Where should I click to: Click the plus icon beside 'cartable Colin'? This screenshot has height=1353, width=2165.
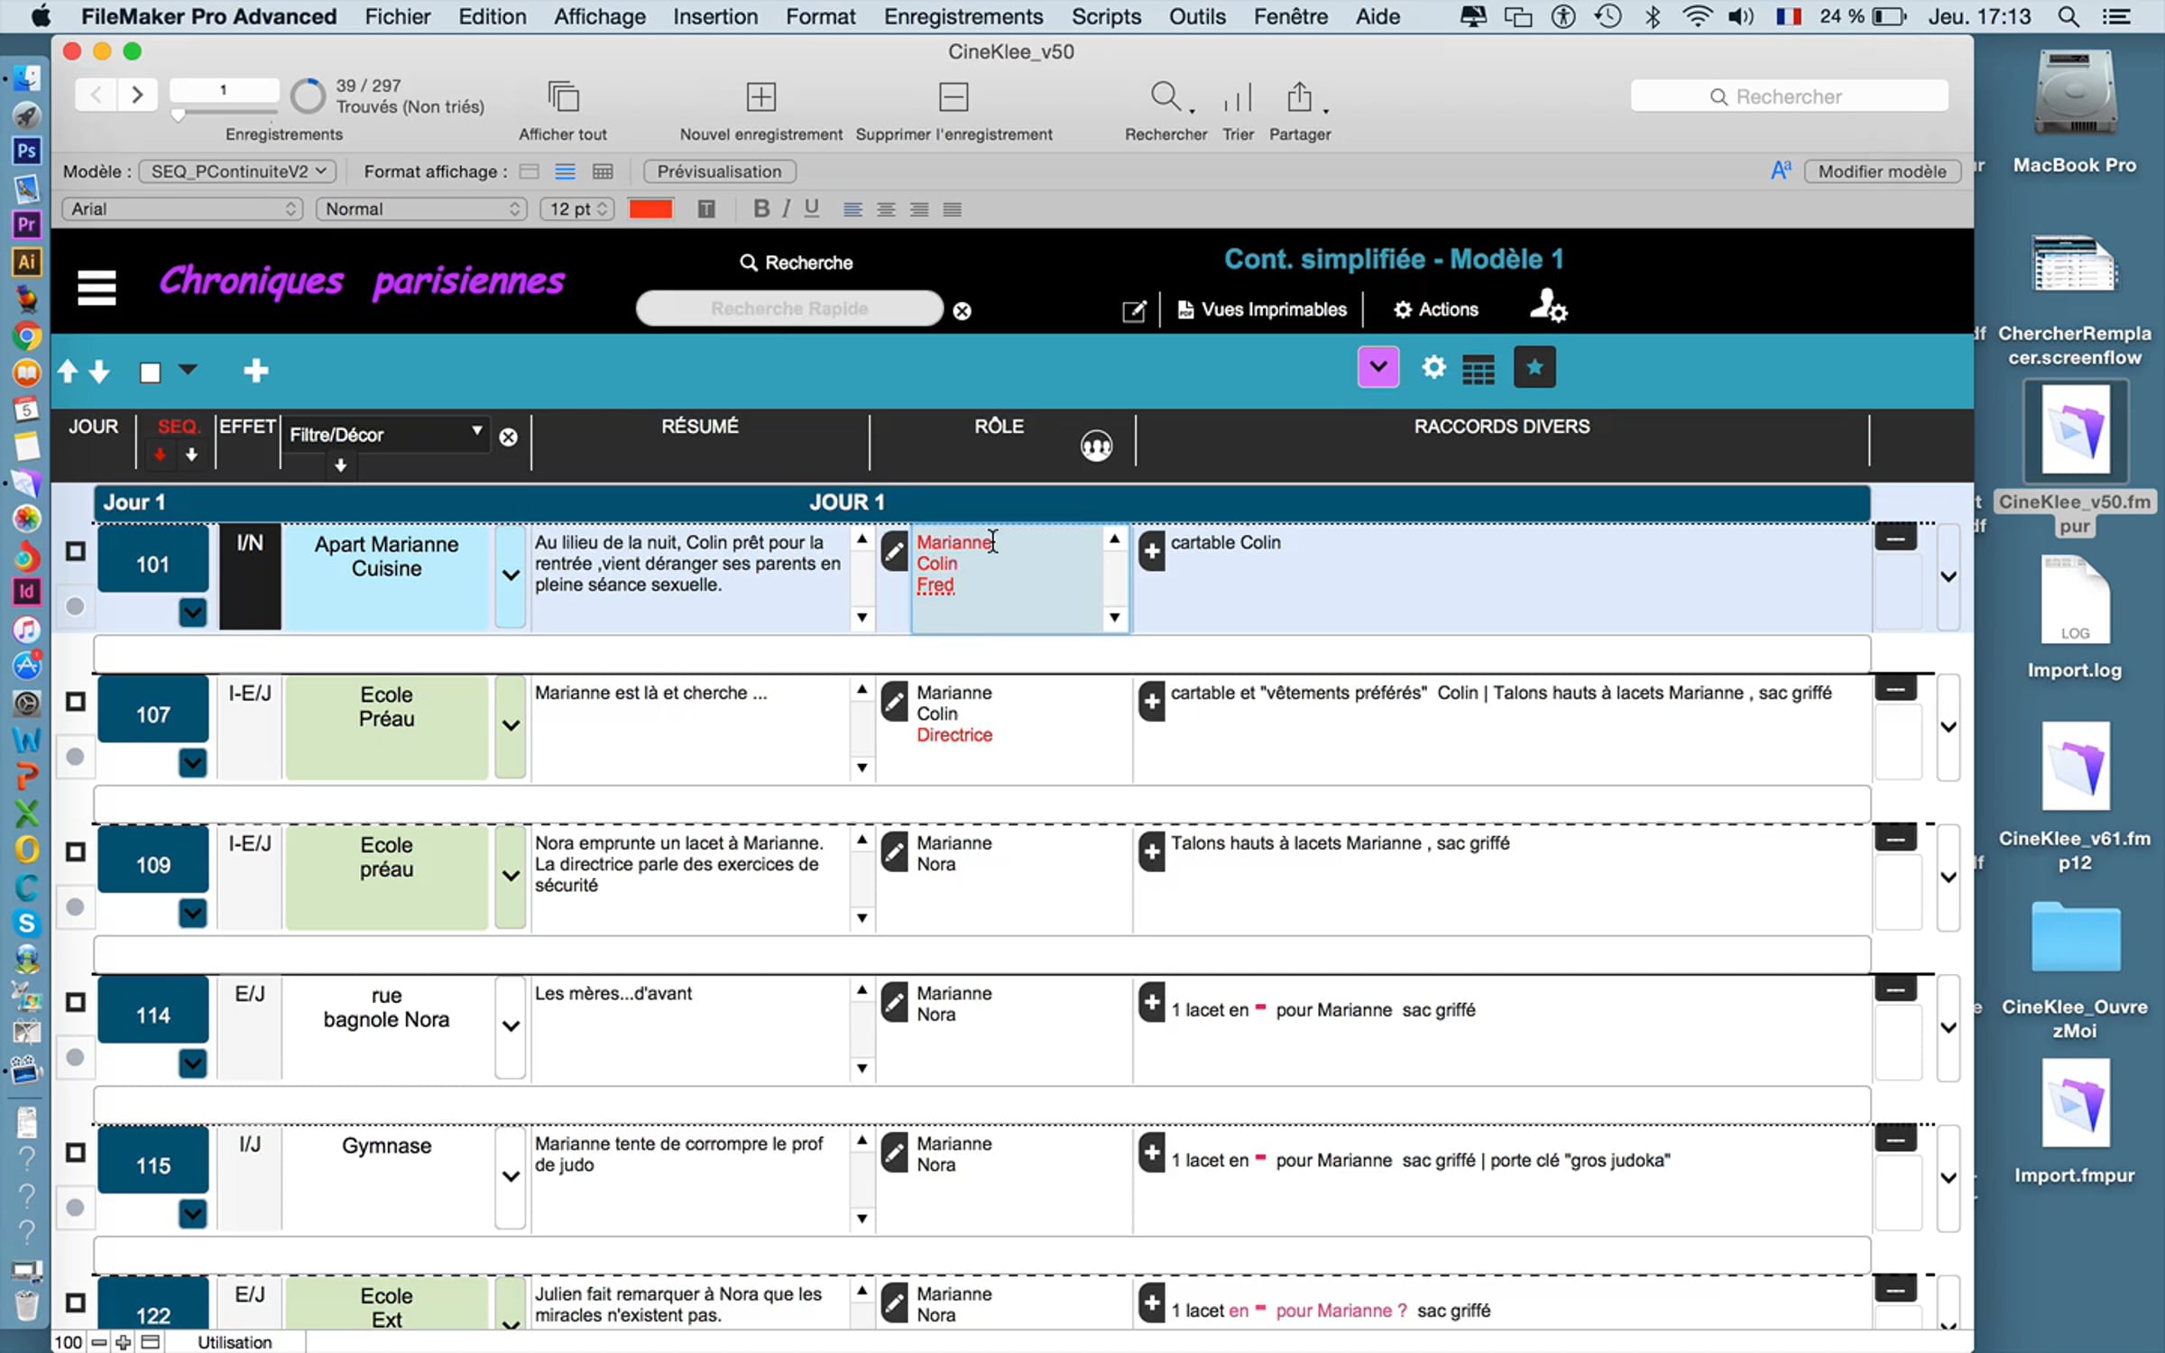[1151, 550]
